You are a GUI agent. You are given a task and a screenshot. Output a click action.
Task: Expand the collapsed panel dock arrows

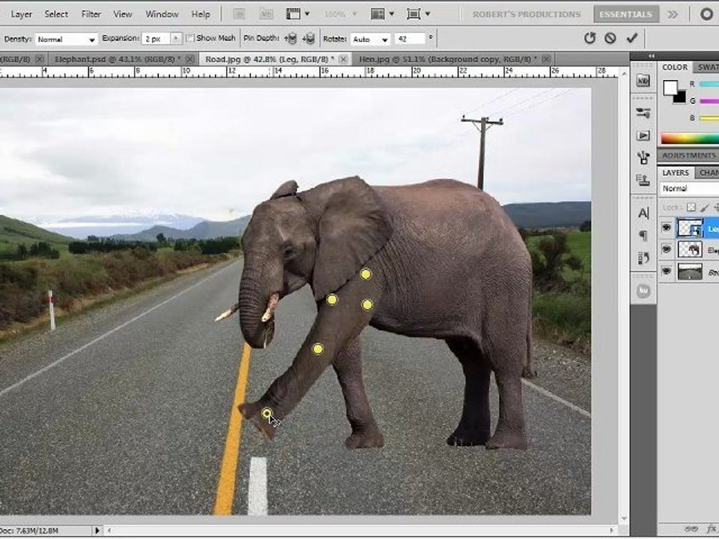(651, 56)
